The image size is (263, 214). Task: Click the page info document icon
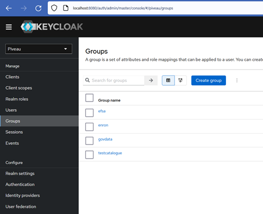tap(66, 8)
